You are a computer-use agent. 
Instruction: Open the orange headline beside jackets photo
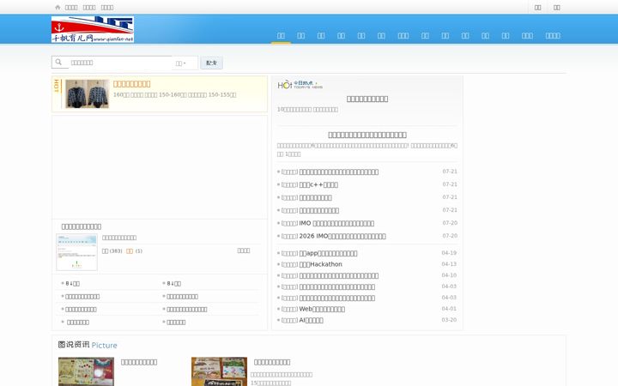(x=131, y=84)
